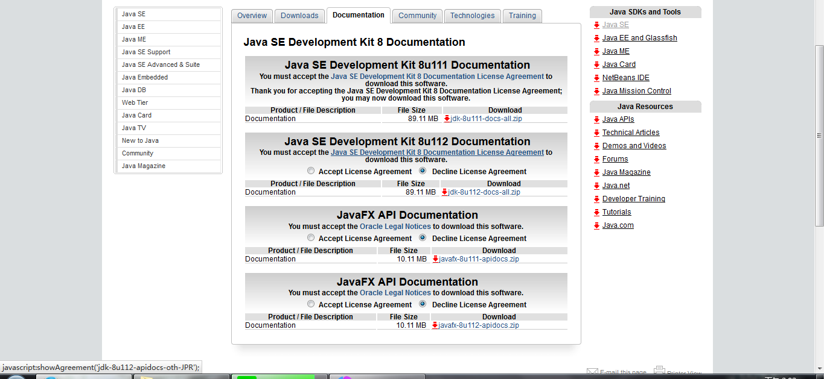824x379 pixels.
Task: Download jdk-8u111-docs-all.zip file link
Action: pyautogui.click(x=487, y=119)
